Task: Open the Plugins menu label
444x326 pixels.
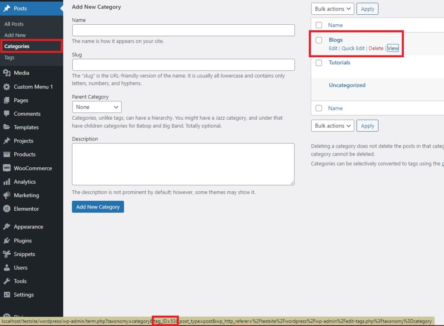Action: pos(23,241)
